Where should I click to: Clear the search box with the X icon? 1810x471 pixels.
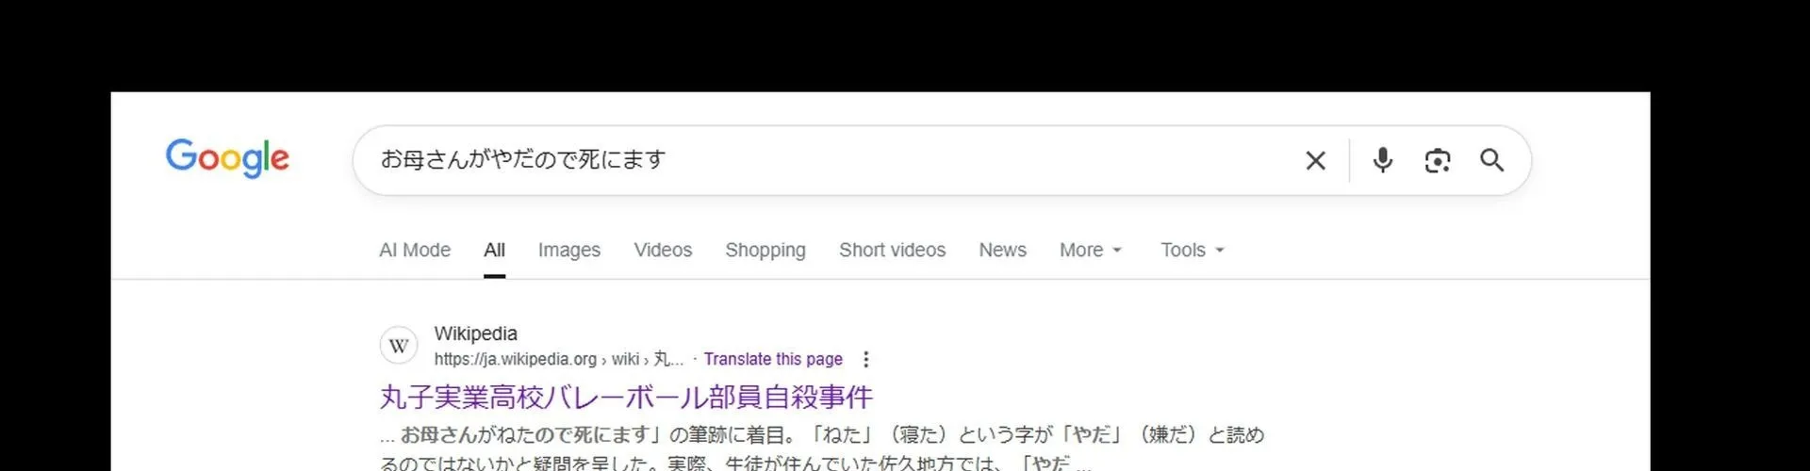pyautogui.click(x=1315, y=161)
